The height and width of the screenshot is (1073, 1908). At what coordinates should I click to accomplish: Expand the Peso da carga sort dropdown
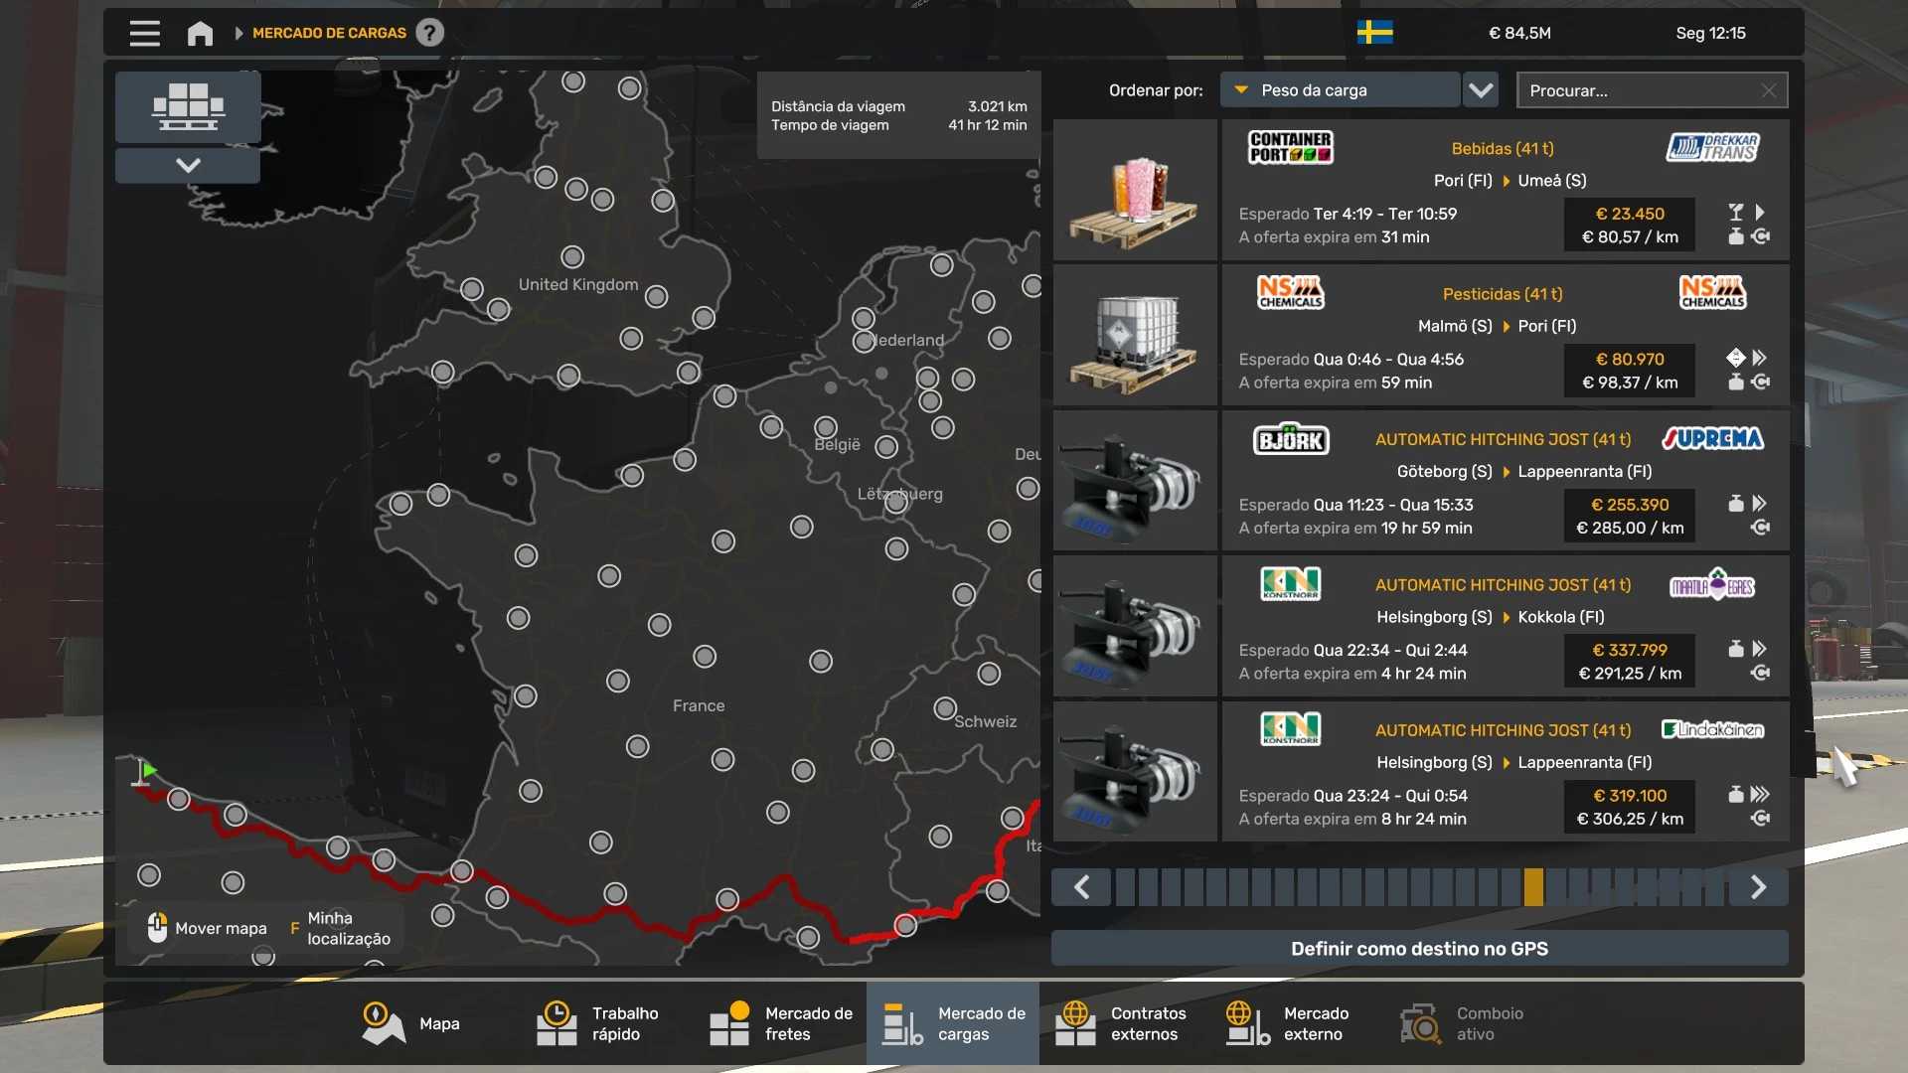[x=1340, y=90]
